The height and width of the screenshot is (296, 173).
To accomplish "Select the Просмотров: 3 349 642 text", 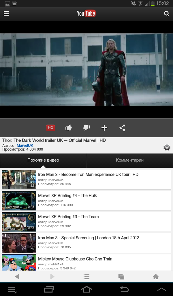I will (x=57, y=268).
